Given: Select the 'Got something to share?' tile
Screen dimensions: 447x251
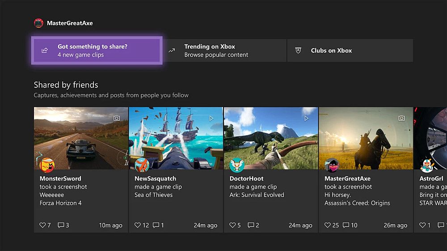Looking at the screenshot, I should [x=97, y=50].
